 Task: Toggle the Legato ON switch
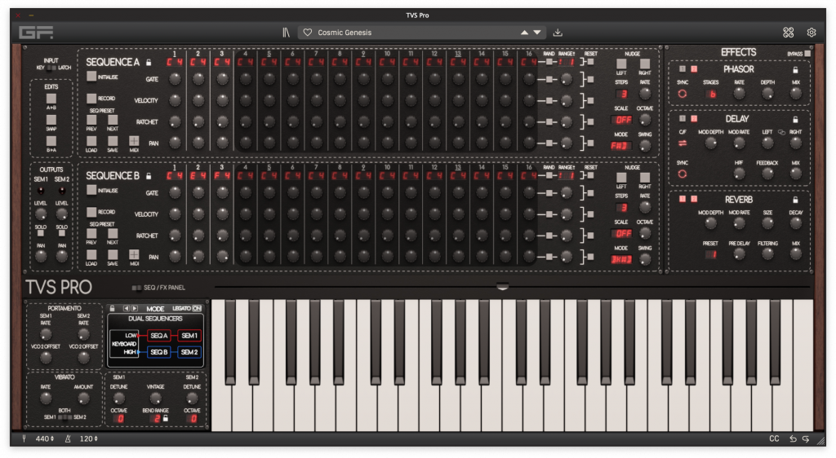pyautogui.click(x=197, y=309)
